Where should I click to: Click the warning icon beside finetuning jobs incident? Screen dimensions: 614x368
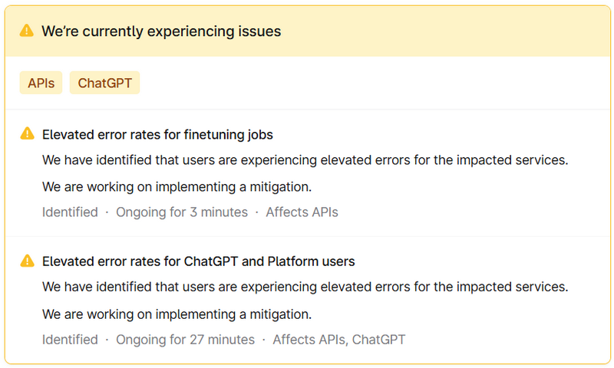27,134
